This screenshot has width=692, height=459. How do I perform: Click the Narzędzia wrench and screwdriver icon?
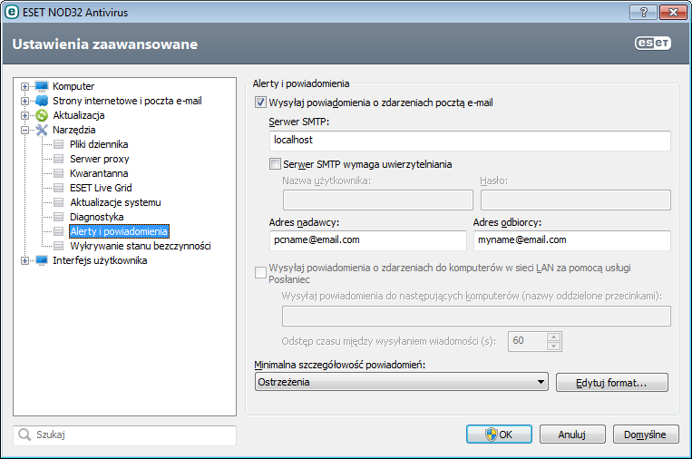42,130
